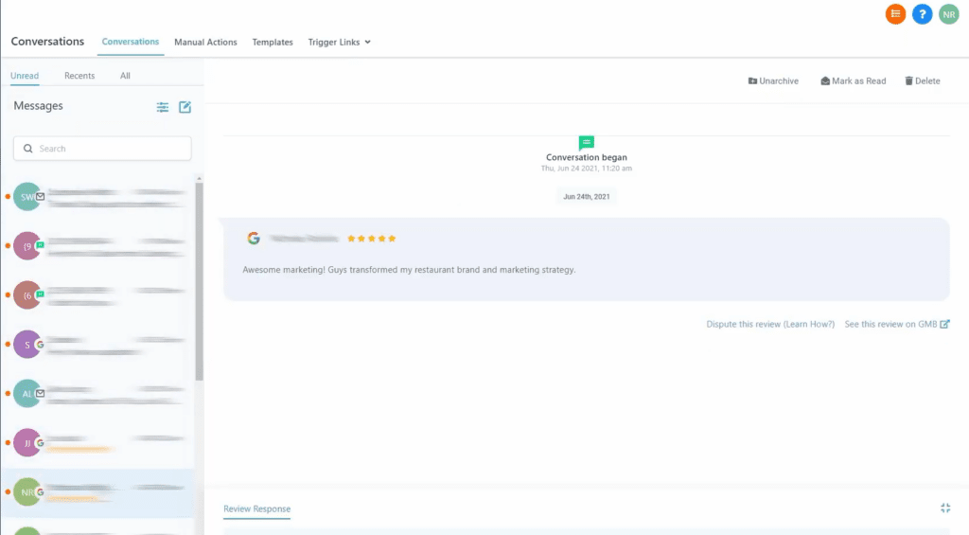This screenshot has height=535, width=969.
Task: Click the five-star rating on the review
Action: point(371,238)
